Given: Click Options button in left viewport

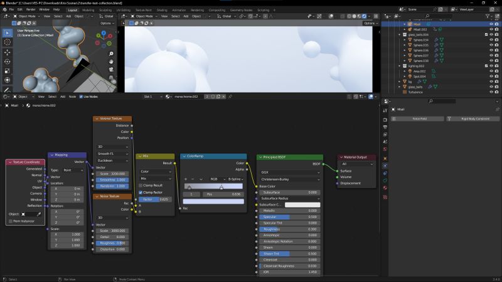Looking at the screenshot, I should click(x=107, y=23).
